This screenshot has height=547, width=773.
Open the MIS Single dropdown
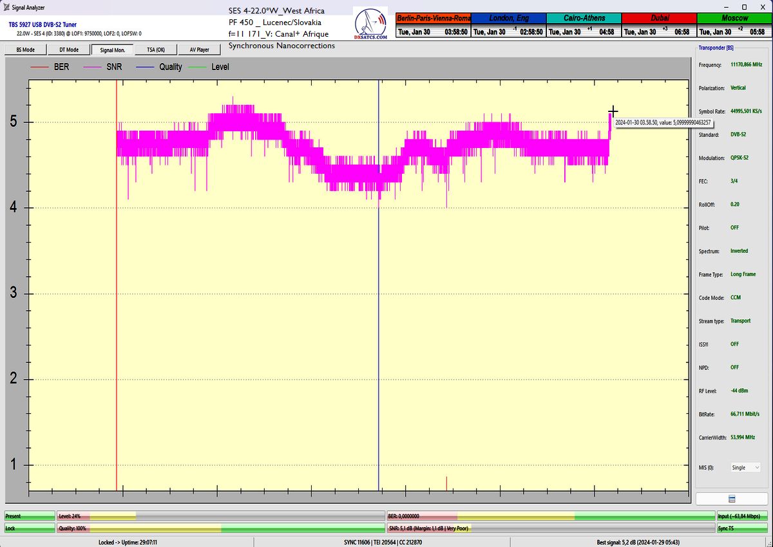pos(746,468)
